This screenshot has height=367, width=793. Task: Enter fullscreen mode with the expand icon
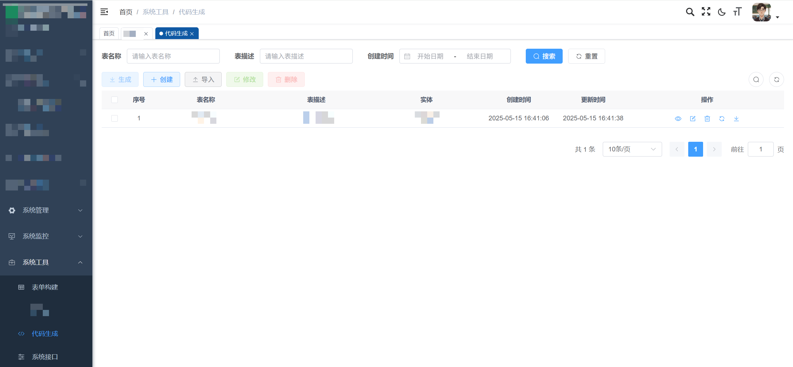click(x=706, y=12)
